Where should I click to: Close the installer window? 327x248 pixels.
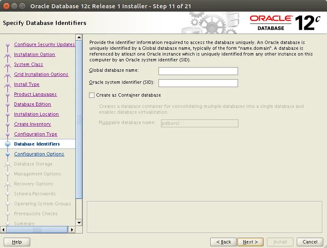pos(7,6)
